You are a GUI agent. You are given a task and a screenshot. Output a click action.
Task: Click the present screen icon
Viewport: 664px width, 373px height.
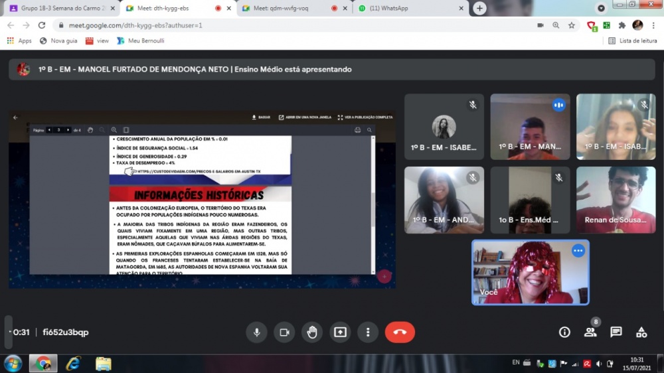pyautogui.click(x=340, y=333)
